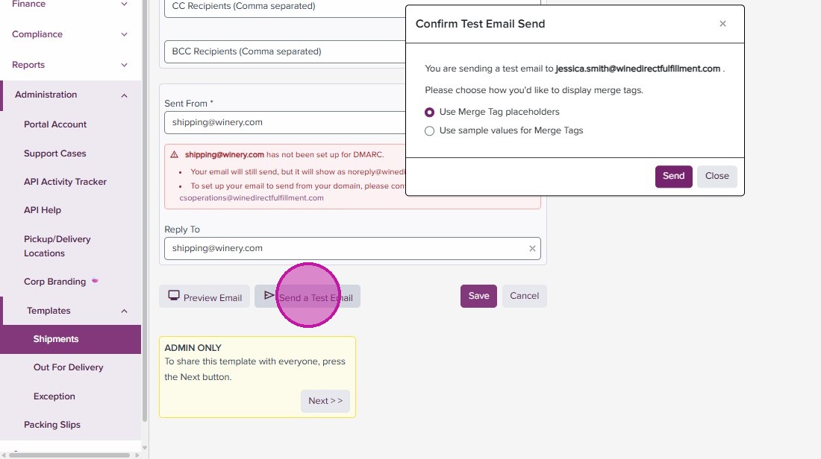The image size is (821, 459).
Task: Click the DMARC warning triangle icon
Action: coord(175,155)
